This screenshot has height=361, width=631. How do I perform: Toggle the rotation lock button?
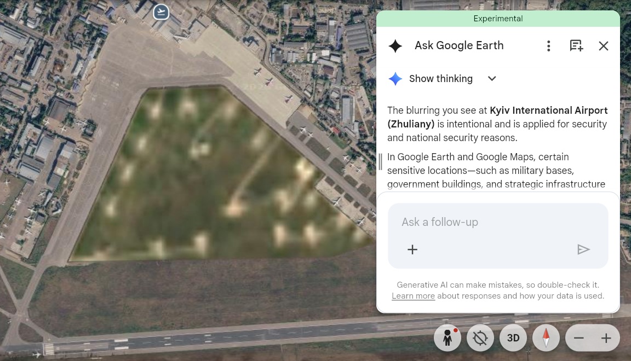pyautogui.click(x=480, y=338)
